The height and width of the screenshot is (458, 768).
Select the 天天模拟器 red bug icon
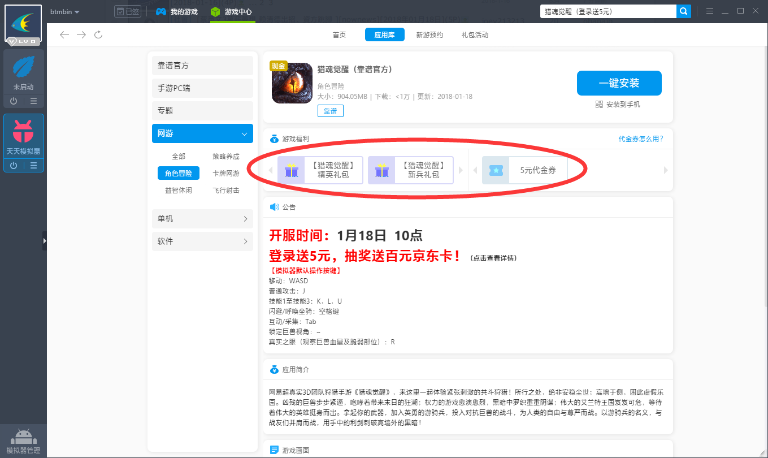tap(23, 131)
